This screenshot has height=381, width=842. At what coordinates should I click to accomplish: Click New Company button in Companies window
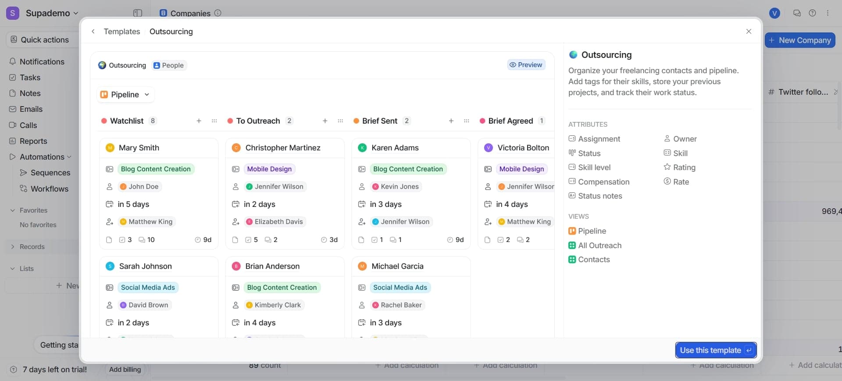click(x=800, y=40)
